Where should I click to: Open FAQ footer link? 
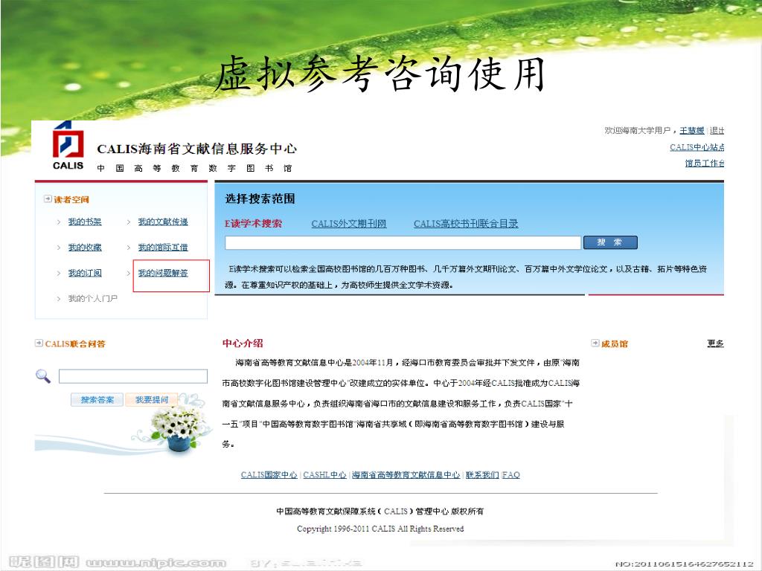[510, 475]
